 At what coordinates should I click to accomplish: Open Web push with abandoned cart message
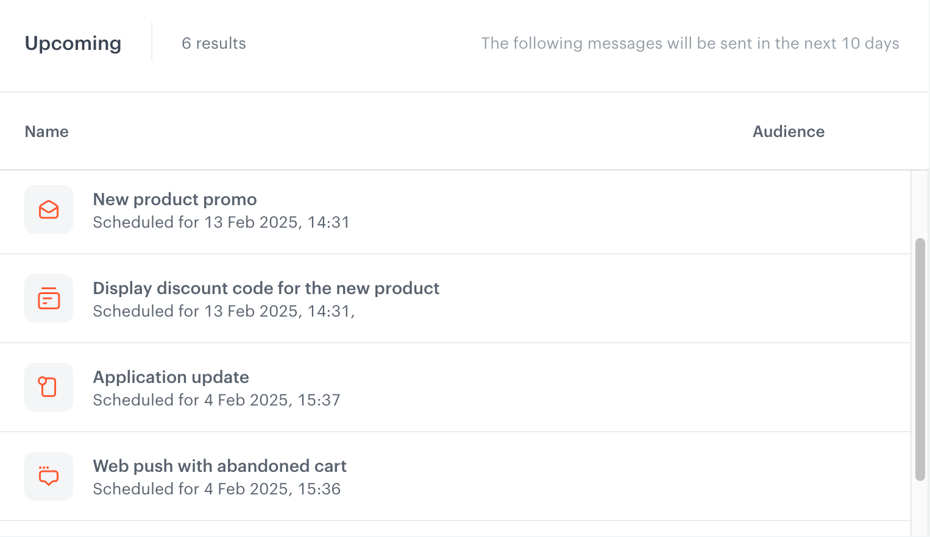coord(219,466)
